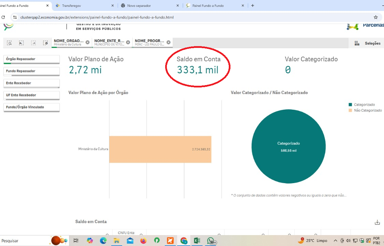Expand the Fundo/Órgão Vinculado filter
Image resolution: width=384 pixels, height=246 pixels.
coord(31,107)
